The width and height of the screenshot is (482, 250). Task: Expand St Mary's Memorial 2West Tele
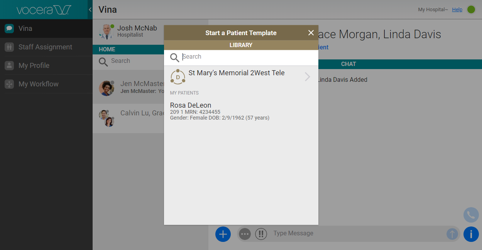pos(307,77)
